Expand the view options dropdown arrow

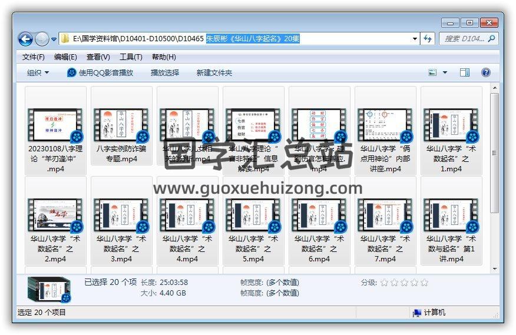point(445,72)
